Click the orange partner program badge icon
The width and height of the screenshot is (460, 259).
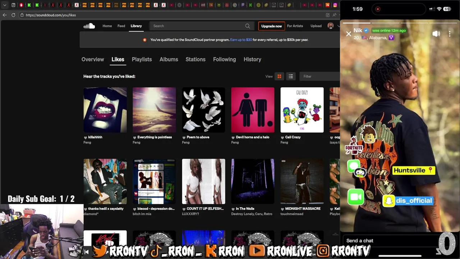coord(144,40)
